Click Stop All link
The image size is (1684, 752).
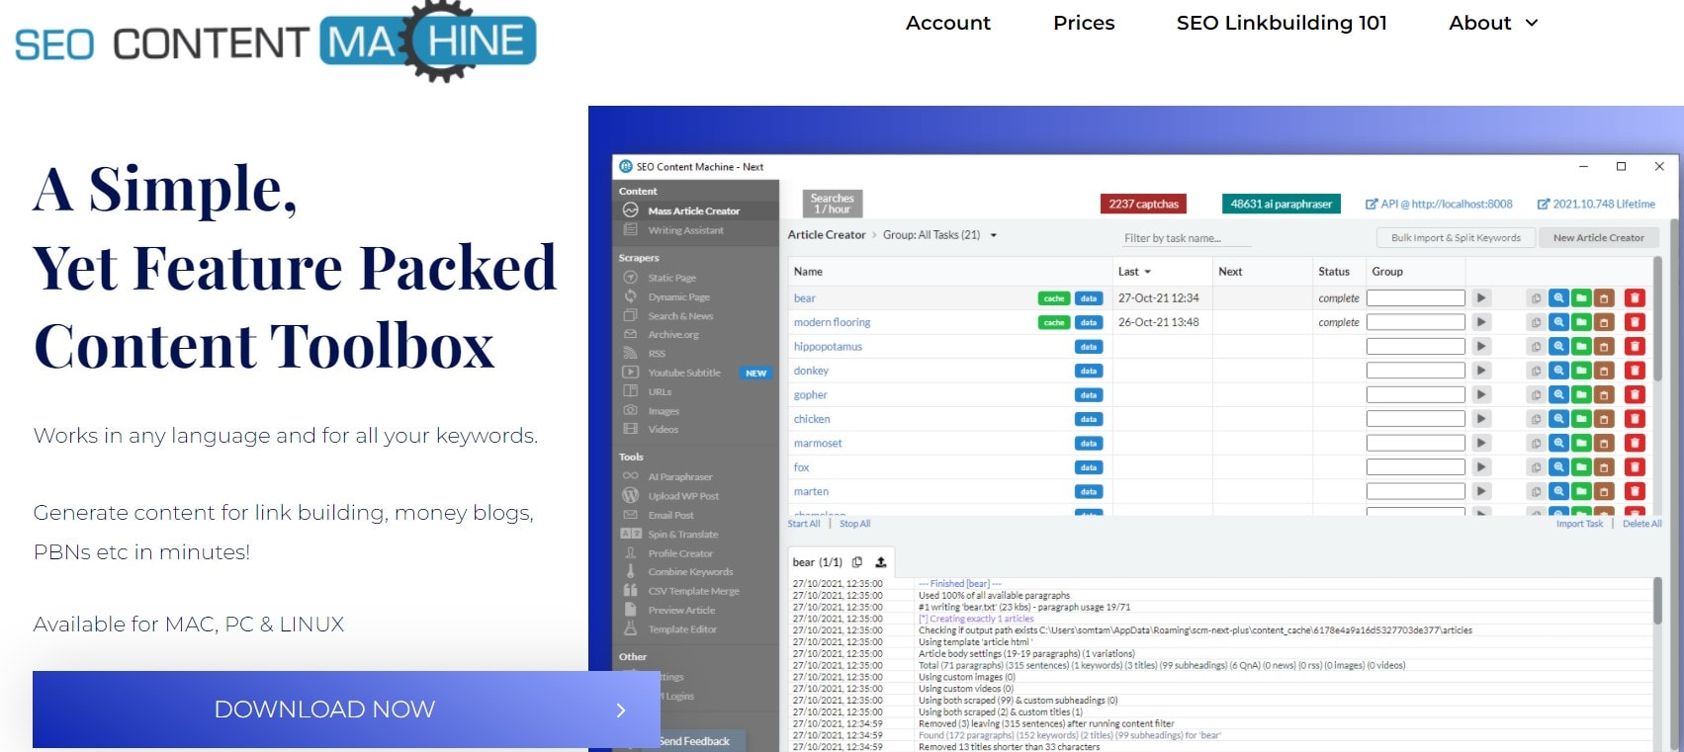pos(855,524)
